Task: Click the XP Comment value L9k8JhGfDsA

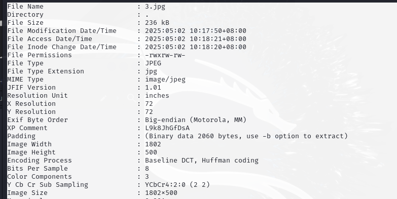Action: 167,128
